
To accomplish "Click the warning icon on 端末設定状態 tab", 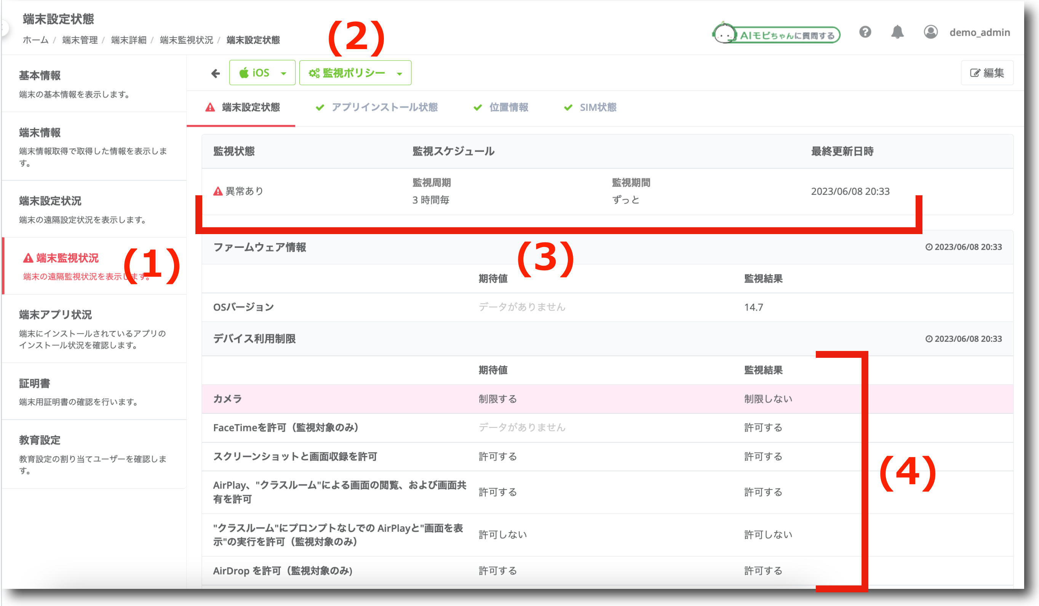I will coord(210,107).
